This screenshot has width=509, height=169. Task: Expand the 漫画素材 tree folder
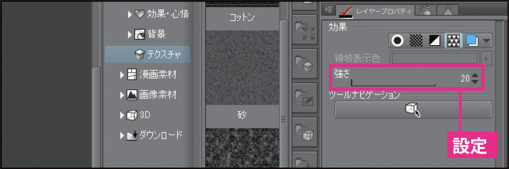coord(122,75)
